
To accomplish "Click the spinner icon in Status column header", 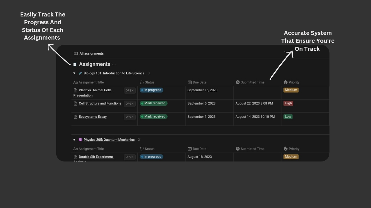I will [x=141, y=82].
